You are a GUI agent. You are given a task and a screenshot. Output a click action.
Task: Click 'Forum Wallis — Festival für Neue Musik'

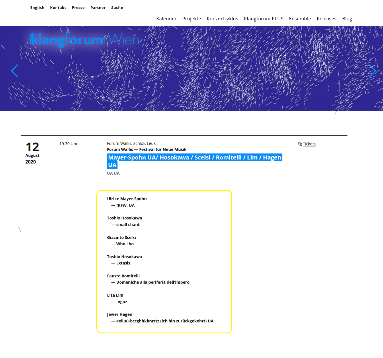(146, 149)
